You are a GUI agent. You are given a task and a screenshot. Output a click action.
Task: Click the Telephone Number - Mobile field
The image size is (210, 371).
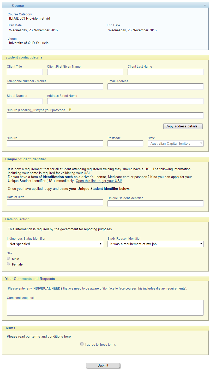coord(55,87)
